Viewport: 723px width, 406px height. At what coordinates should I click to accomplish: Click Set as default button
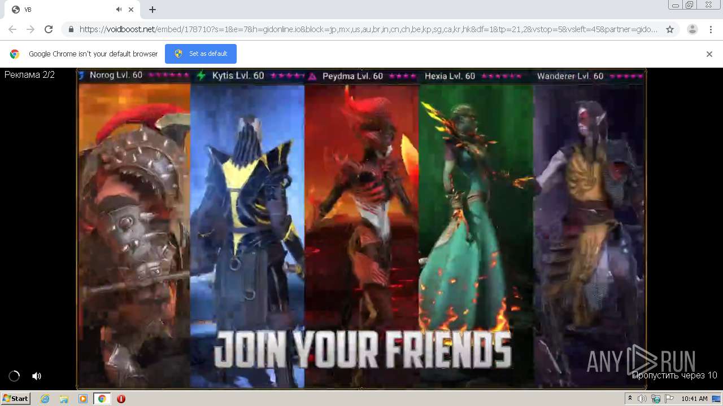coord(201,54)
